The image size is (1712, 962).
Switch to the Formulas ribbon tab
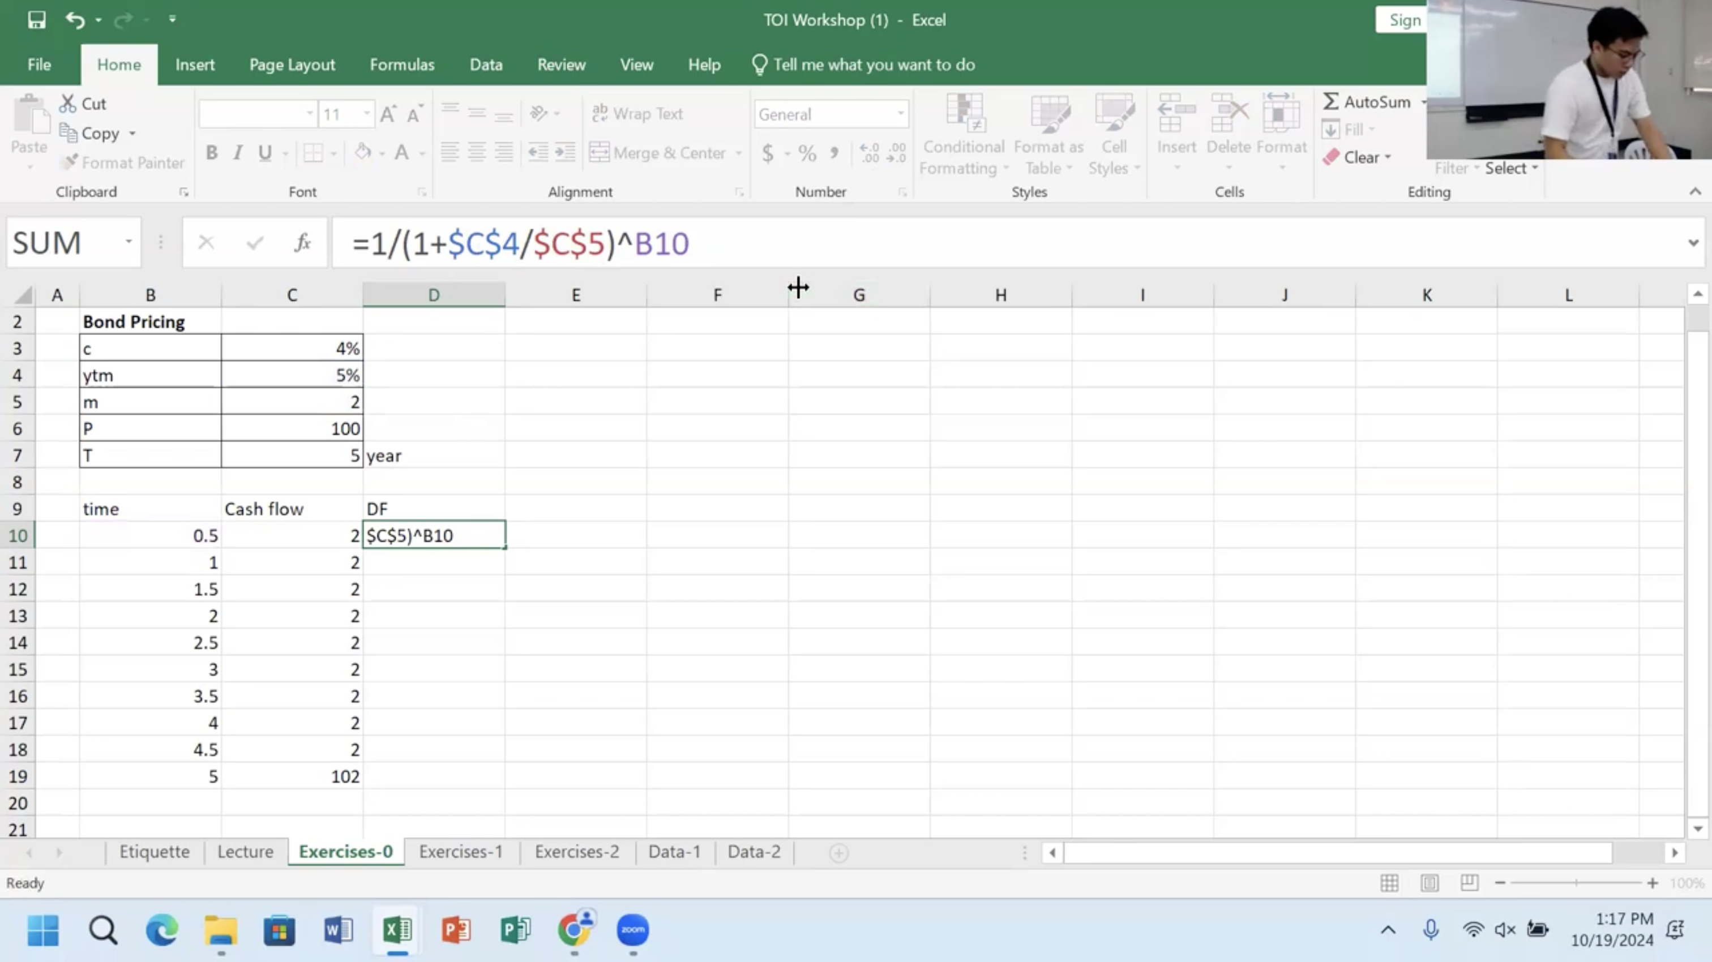tap(401, 64)
